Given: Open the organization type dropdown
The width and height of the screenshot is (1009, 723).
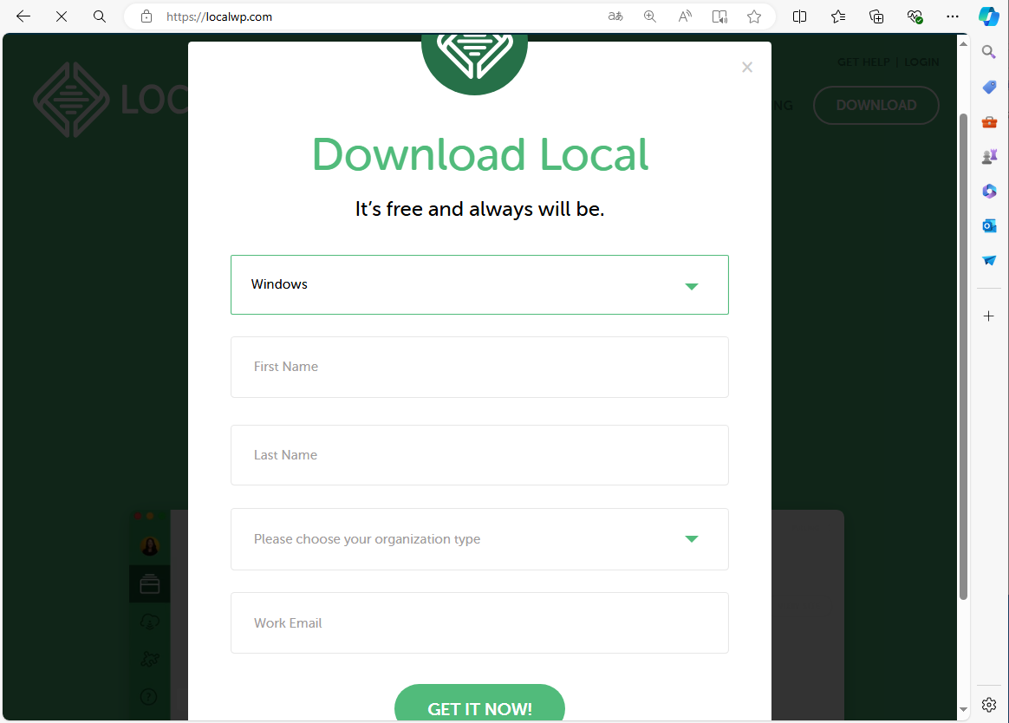Looking at the screenshot, I should click(479, 539).
